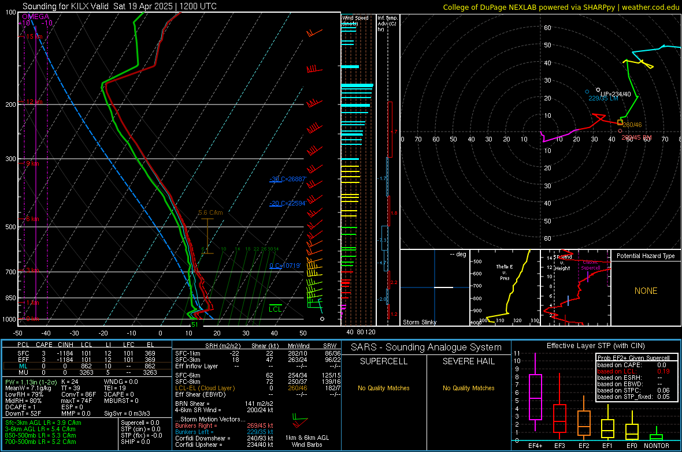This screenshot has height=452, width=682.
Task: Click the Theta-E v. Pres inset label
Action: pyautogui.click(x=505, y=272)
